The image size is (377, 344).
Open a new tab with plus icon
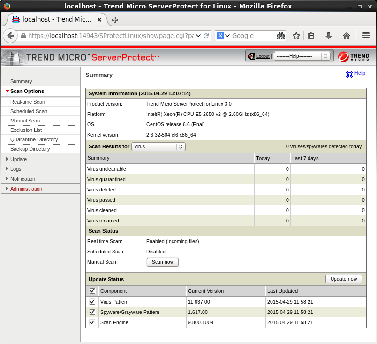[x=115, y=20]
